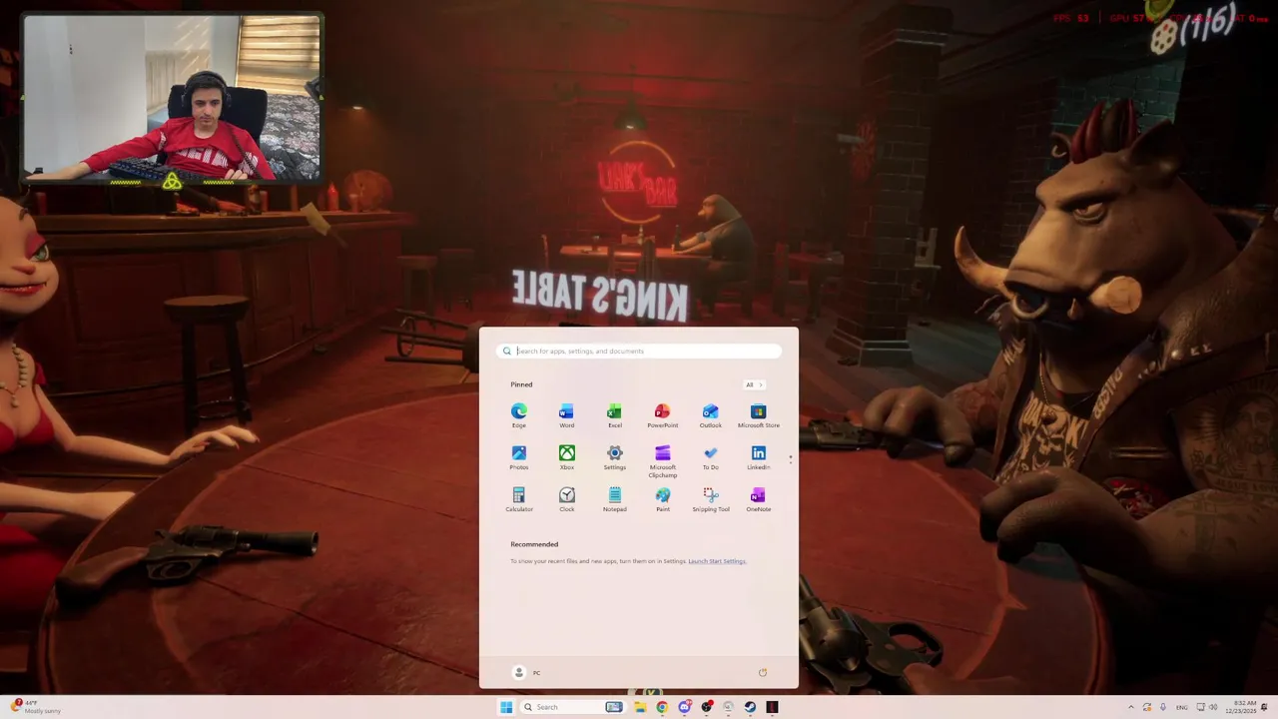Click the microphone tray icon
1278x719 pixels.
(x=1163, y=707)
